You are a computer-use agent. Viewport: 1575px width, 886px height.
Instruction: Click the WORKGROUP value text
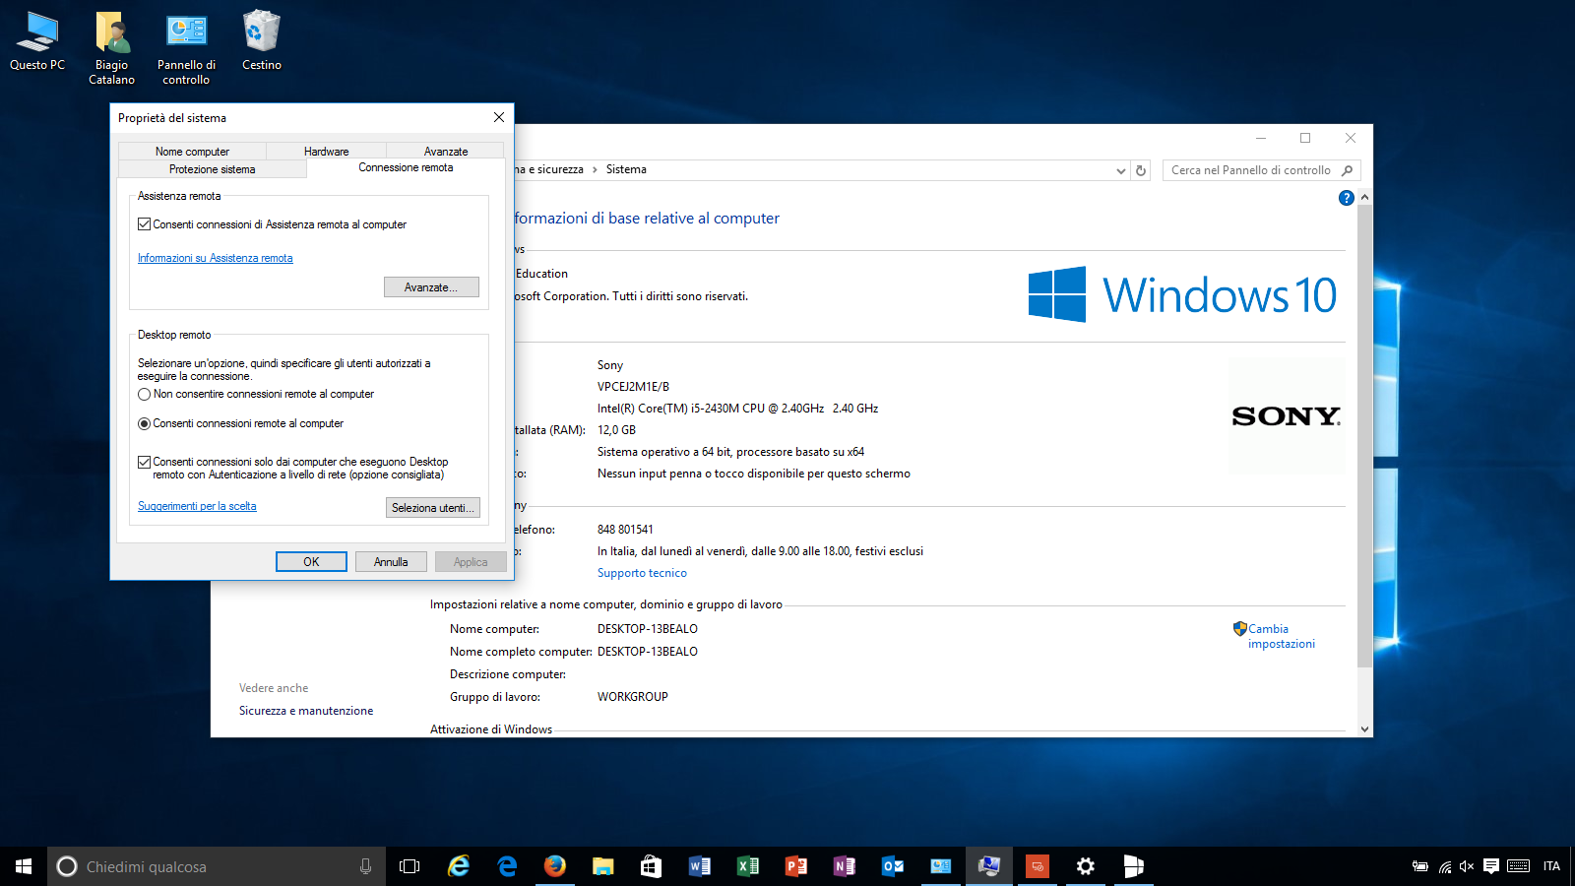(633, 697)
